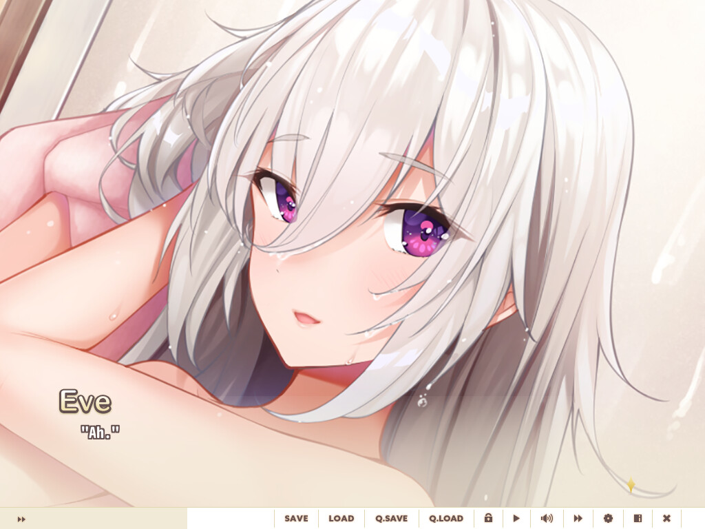This screenshot has width=705, height=529.
Task: Open the LOAD screen
Action: click(x=341, y=518)
